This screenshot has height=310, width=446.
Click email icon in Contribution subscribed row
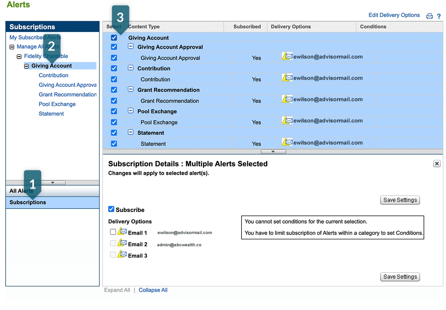coord(287,77)
